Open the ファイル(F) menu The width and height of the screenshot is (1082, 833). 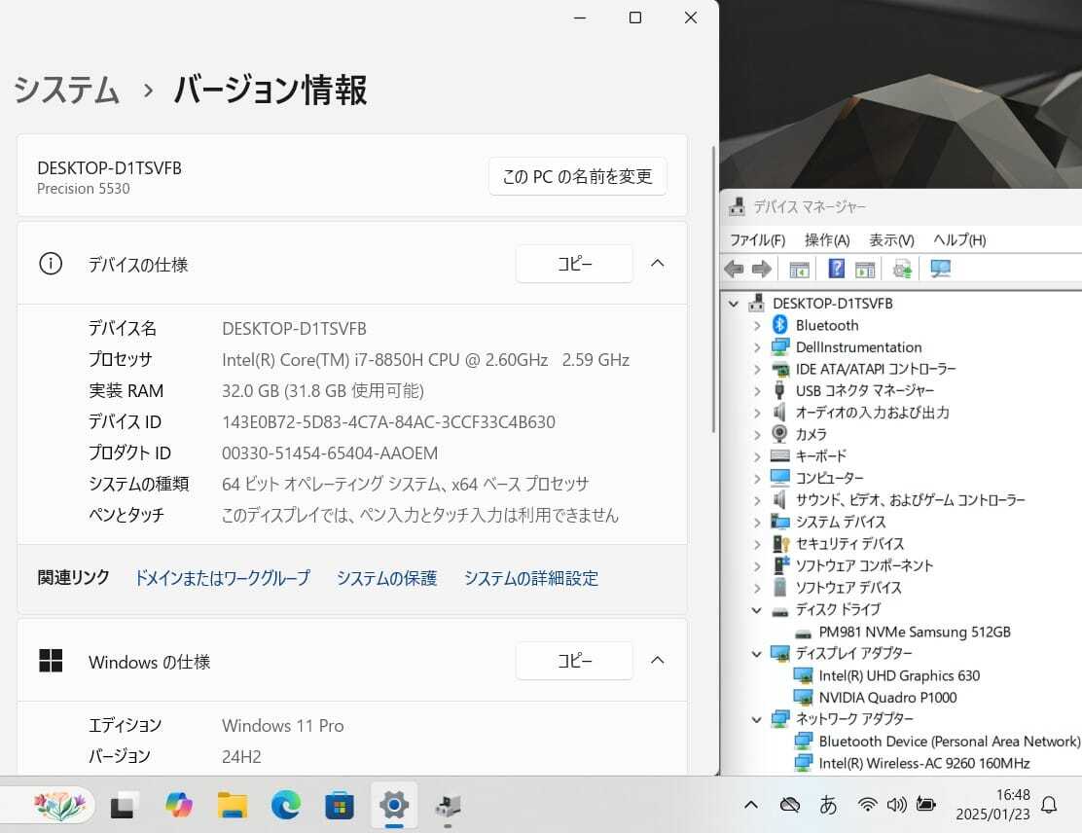[758, 239]
